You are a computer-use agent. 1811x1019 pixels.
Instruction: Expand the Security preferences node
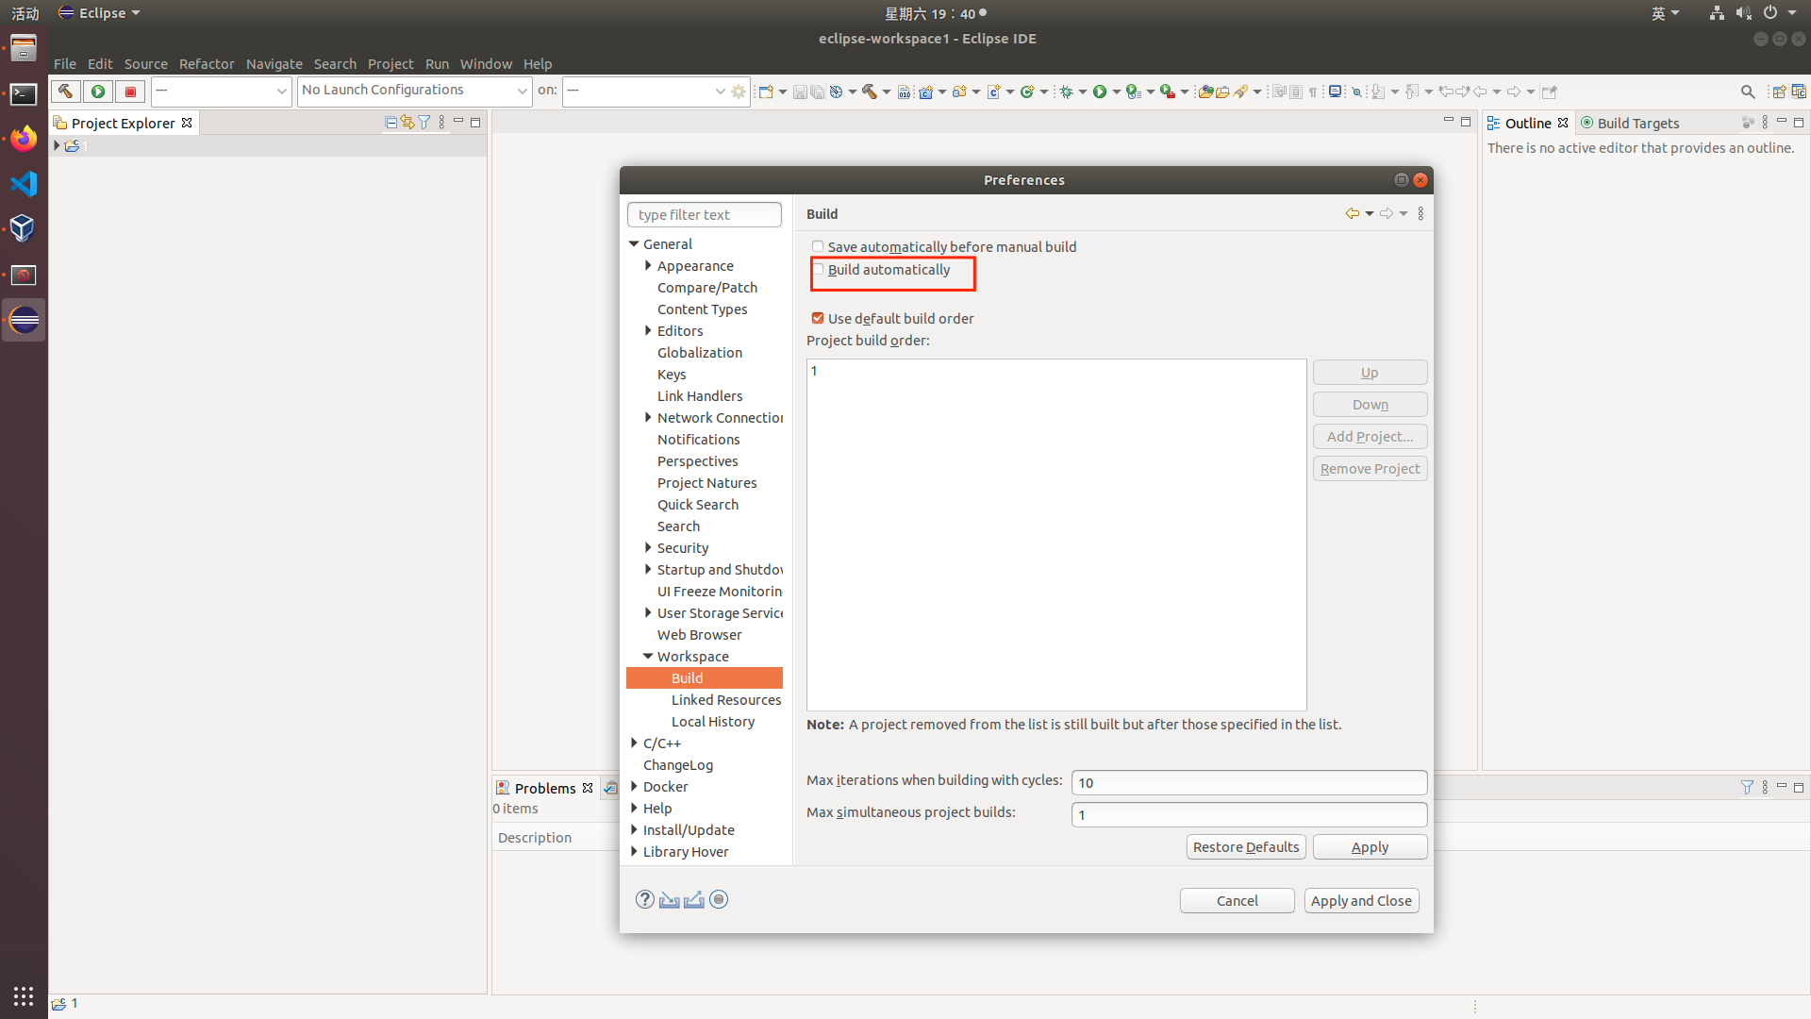pos(648,548)
